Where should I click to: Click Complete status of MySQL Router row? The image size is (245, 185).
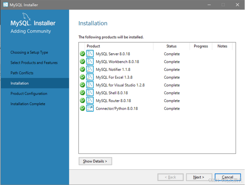coord(172,101)
